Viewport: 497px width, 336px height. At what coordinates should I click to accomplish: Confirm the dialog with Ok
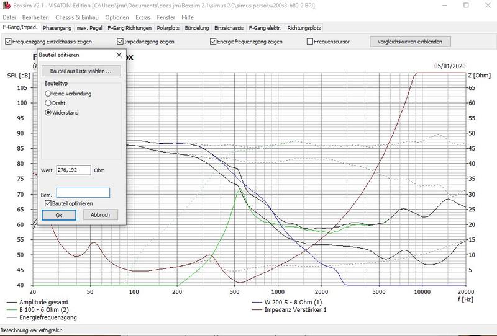(x=59, y=215)
